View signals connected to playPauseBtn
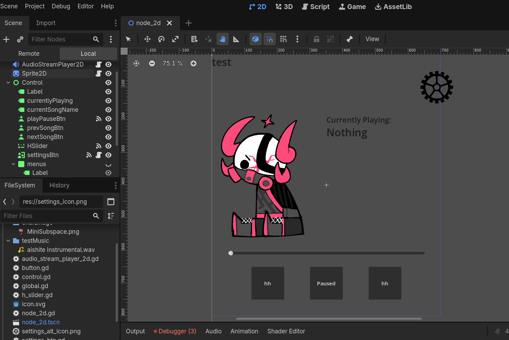 (x=99, y=119)
